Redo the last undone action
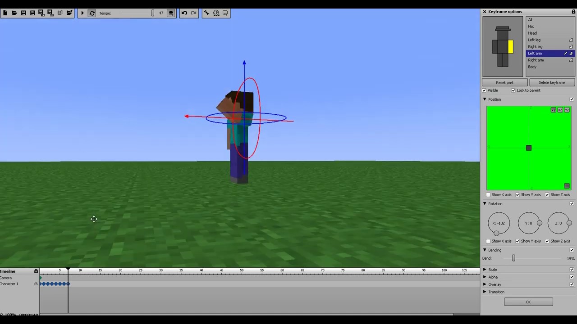This screenshot has height=324, width=577. click(x=193, y=13)
